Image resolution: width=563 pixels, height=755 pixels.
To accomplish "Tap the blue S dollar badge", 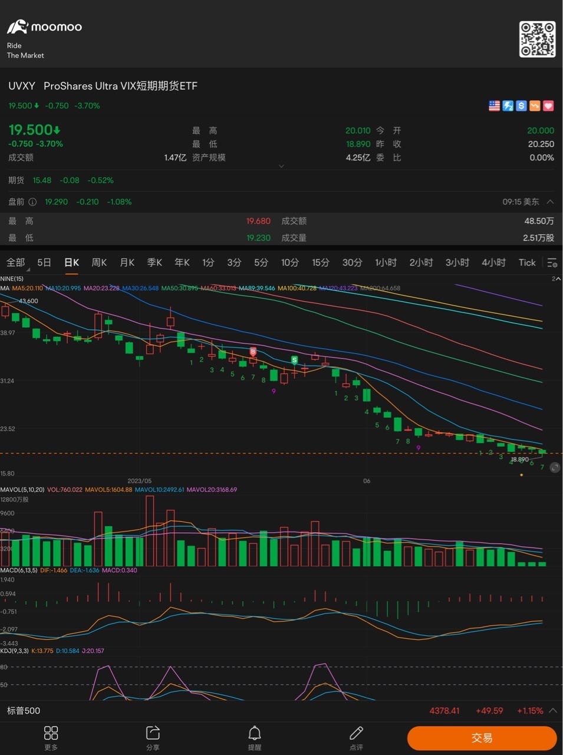I will (521, 106).
